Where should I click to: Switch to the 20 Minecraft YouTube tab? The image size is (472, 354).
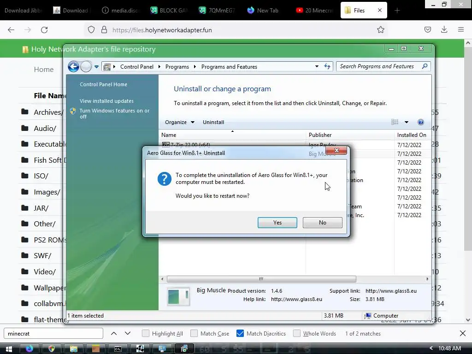pos(314,10)
